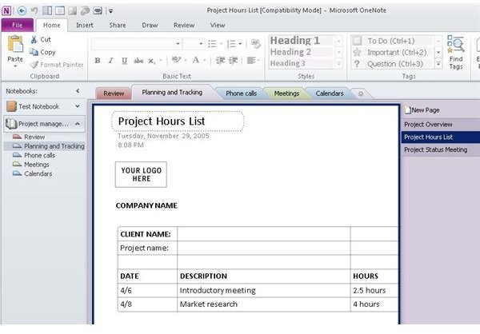Click the decrease indent icon
The image size is (480, 334).
(x=220, y=60)
